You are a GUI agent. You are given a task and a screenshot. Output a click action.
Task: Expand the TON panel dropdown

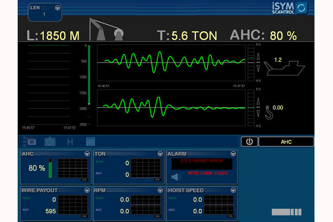click(x=160, y=154)
